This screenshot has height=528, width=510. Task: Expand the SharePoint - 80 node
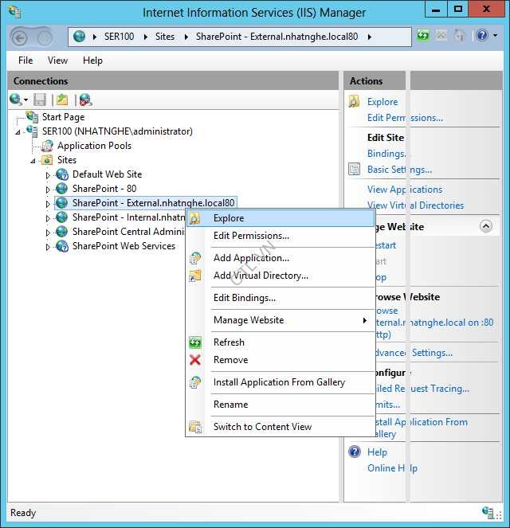point(48,190)
